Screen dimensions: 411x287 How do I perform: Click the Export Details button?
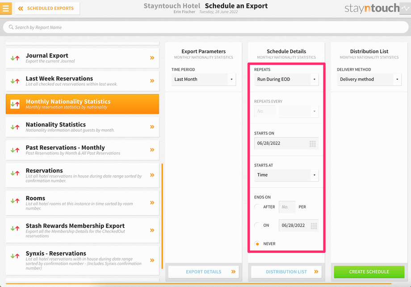tap(204, 272)
